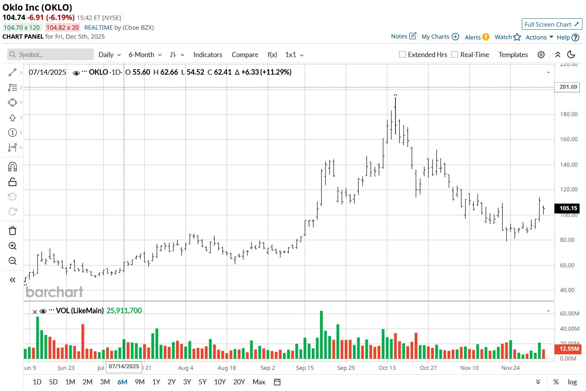This screenshot has height=391, width=586.
Task: Select the arrow marker tool
Action: [x=13, y=118]
